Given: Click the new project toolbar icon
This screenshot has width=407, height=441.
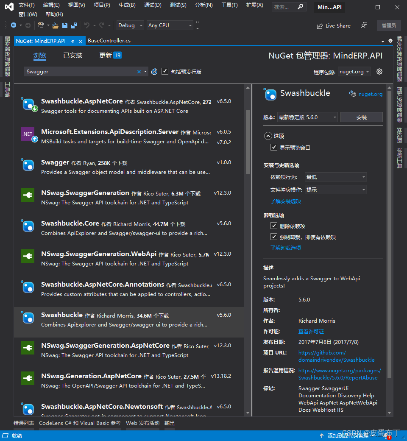Looking at the screenshot, I should click(41, 25).
